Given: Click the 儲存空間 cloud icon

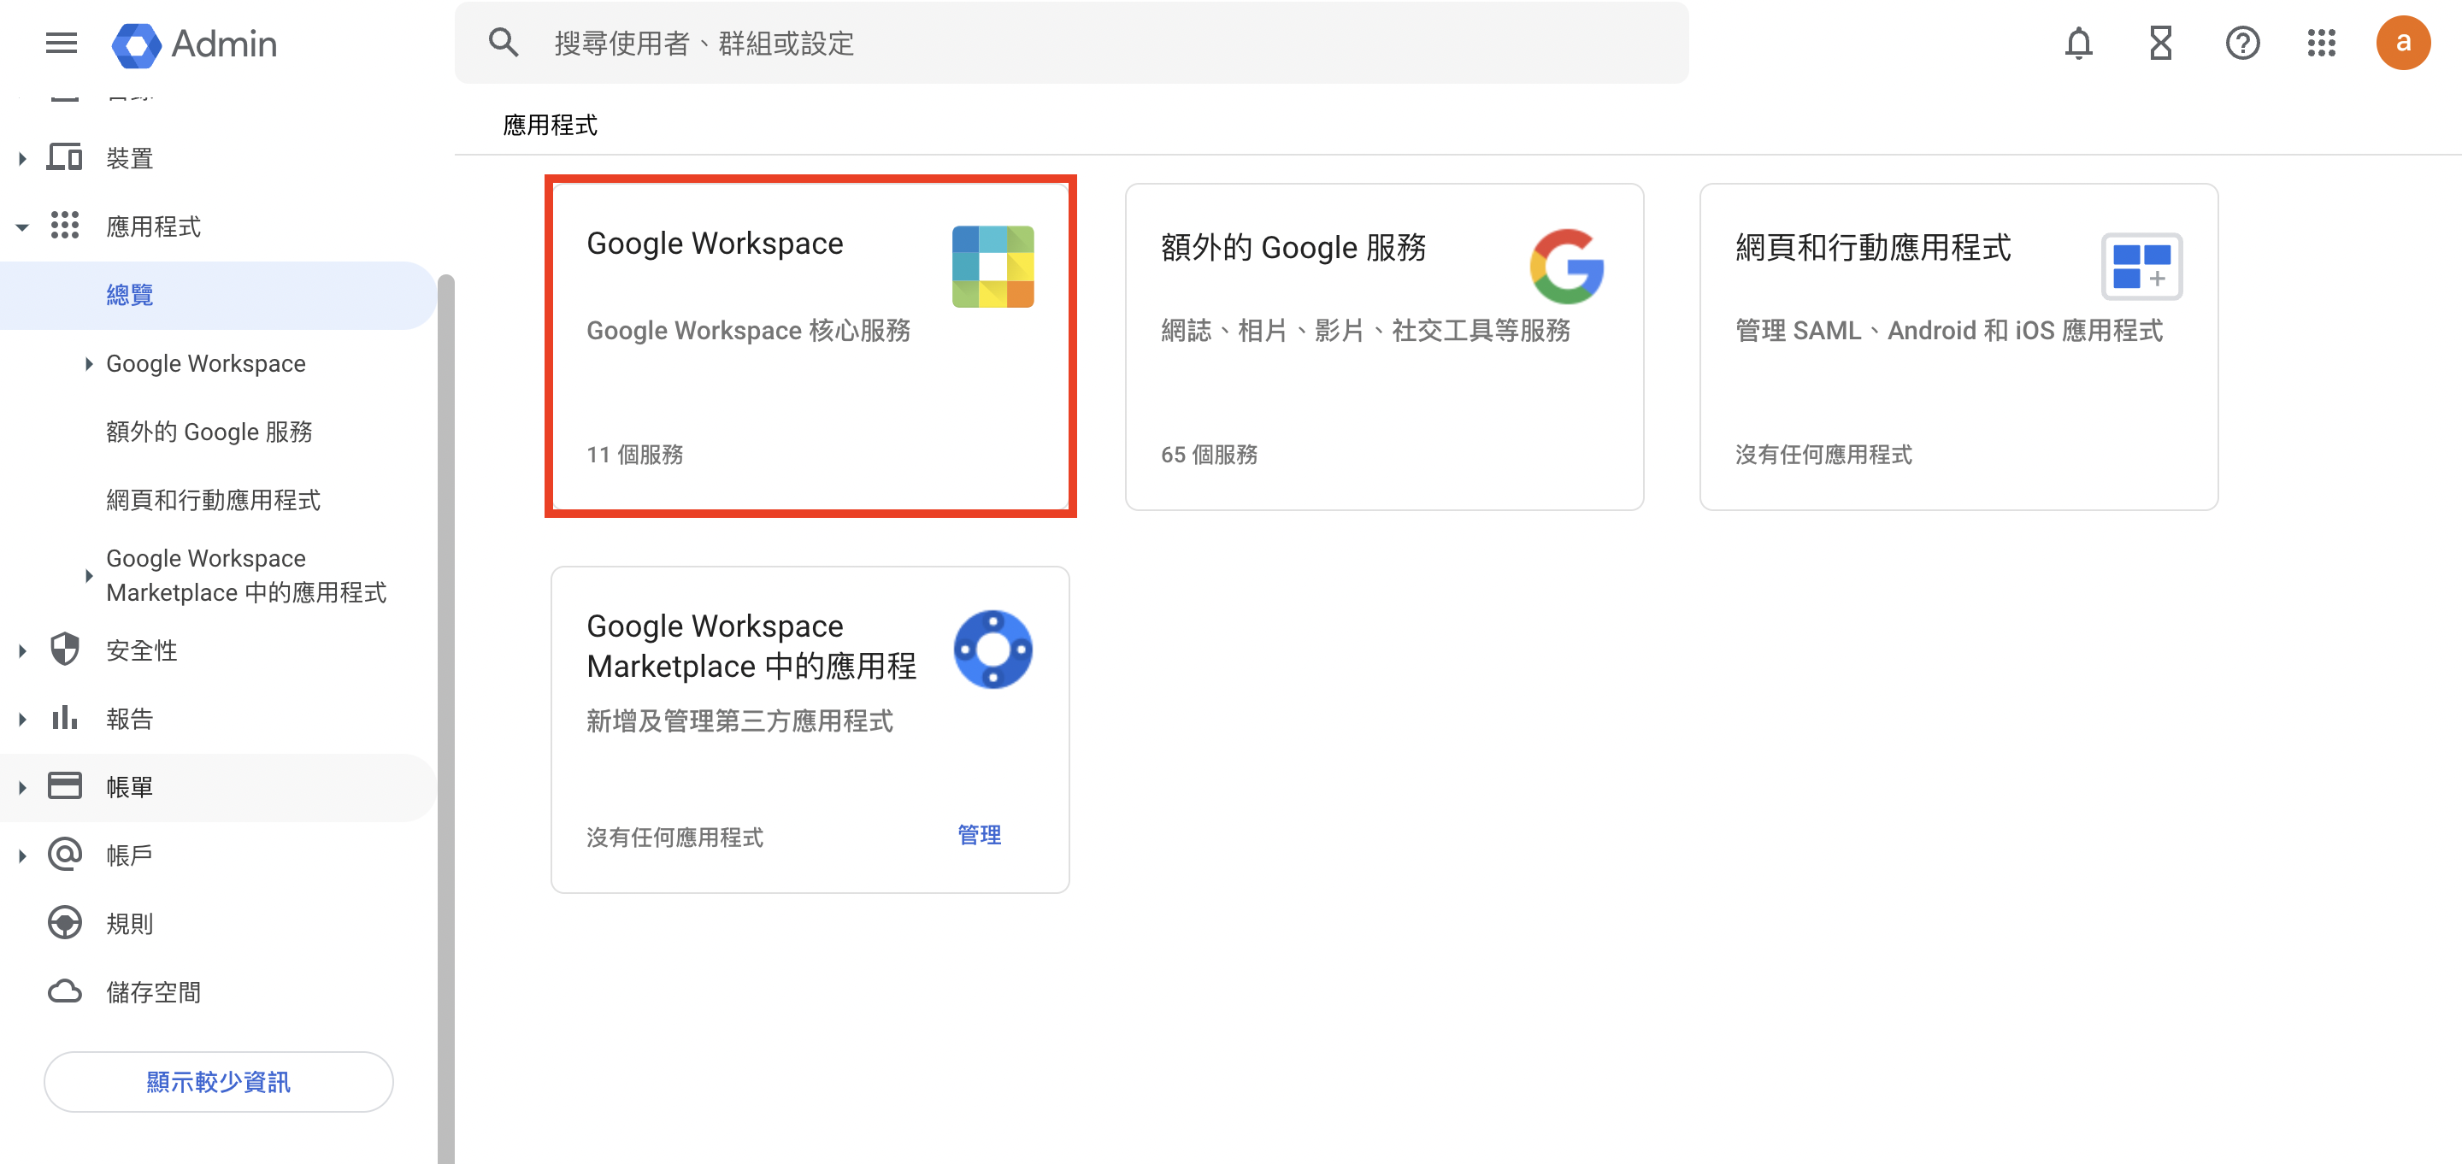Looking at the screenshot, I should click(65, 991).
